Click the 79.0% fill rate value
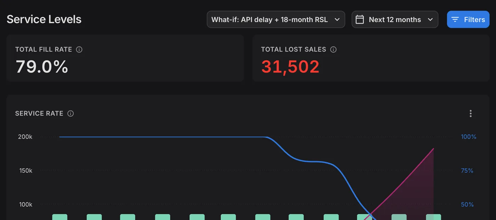496x220 pixels. tap(42, 66)
